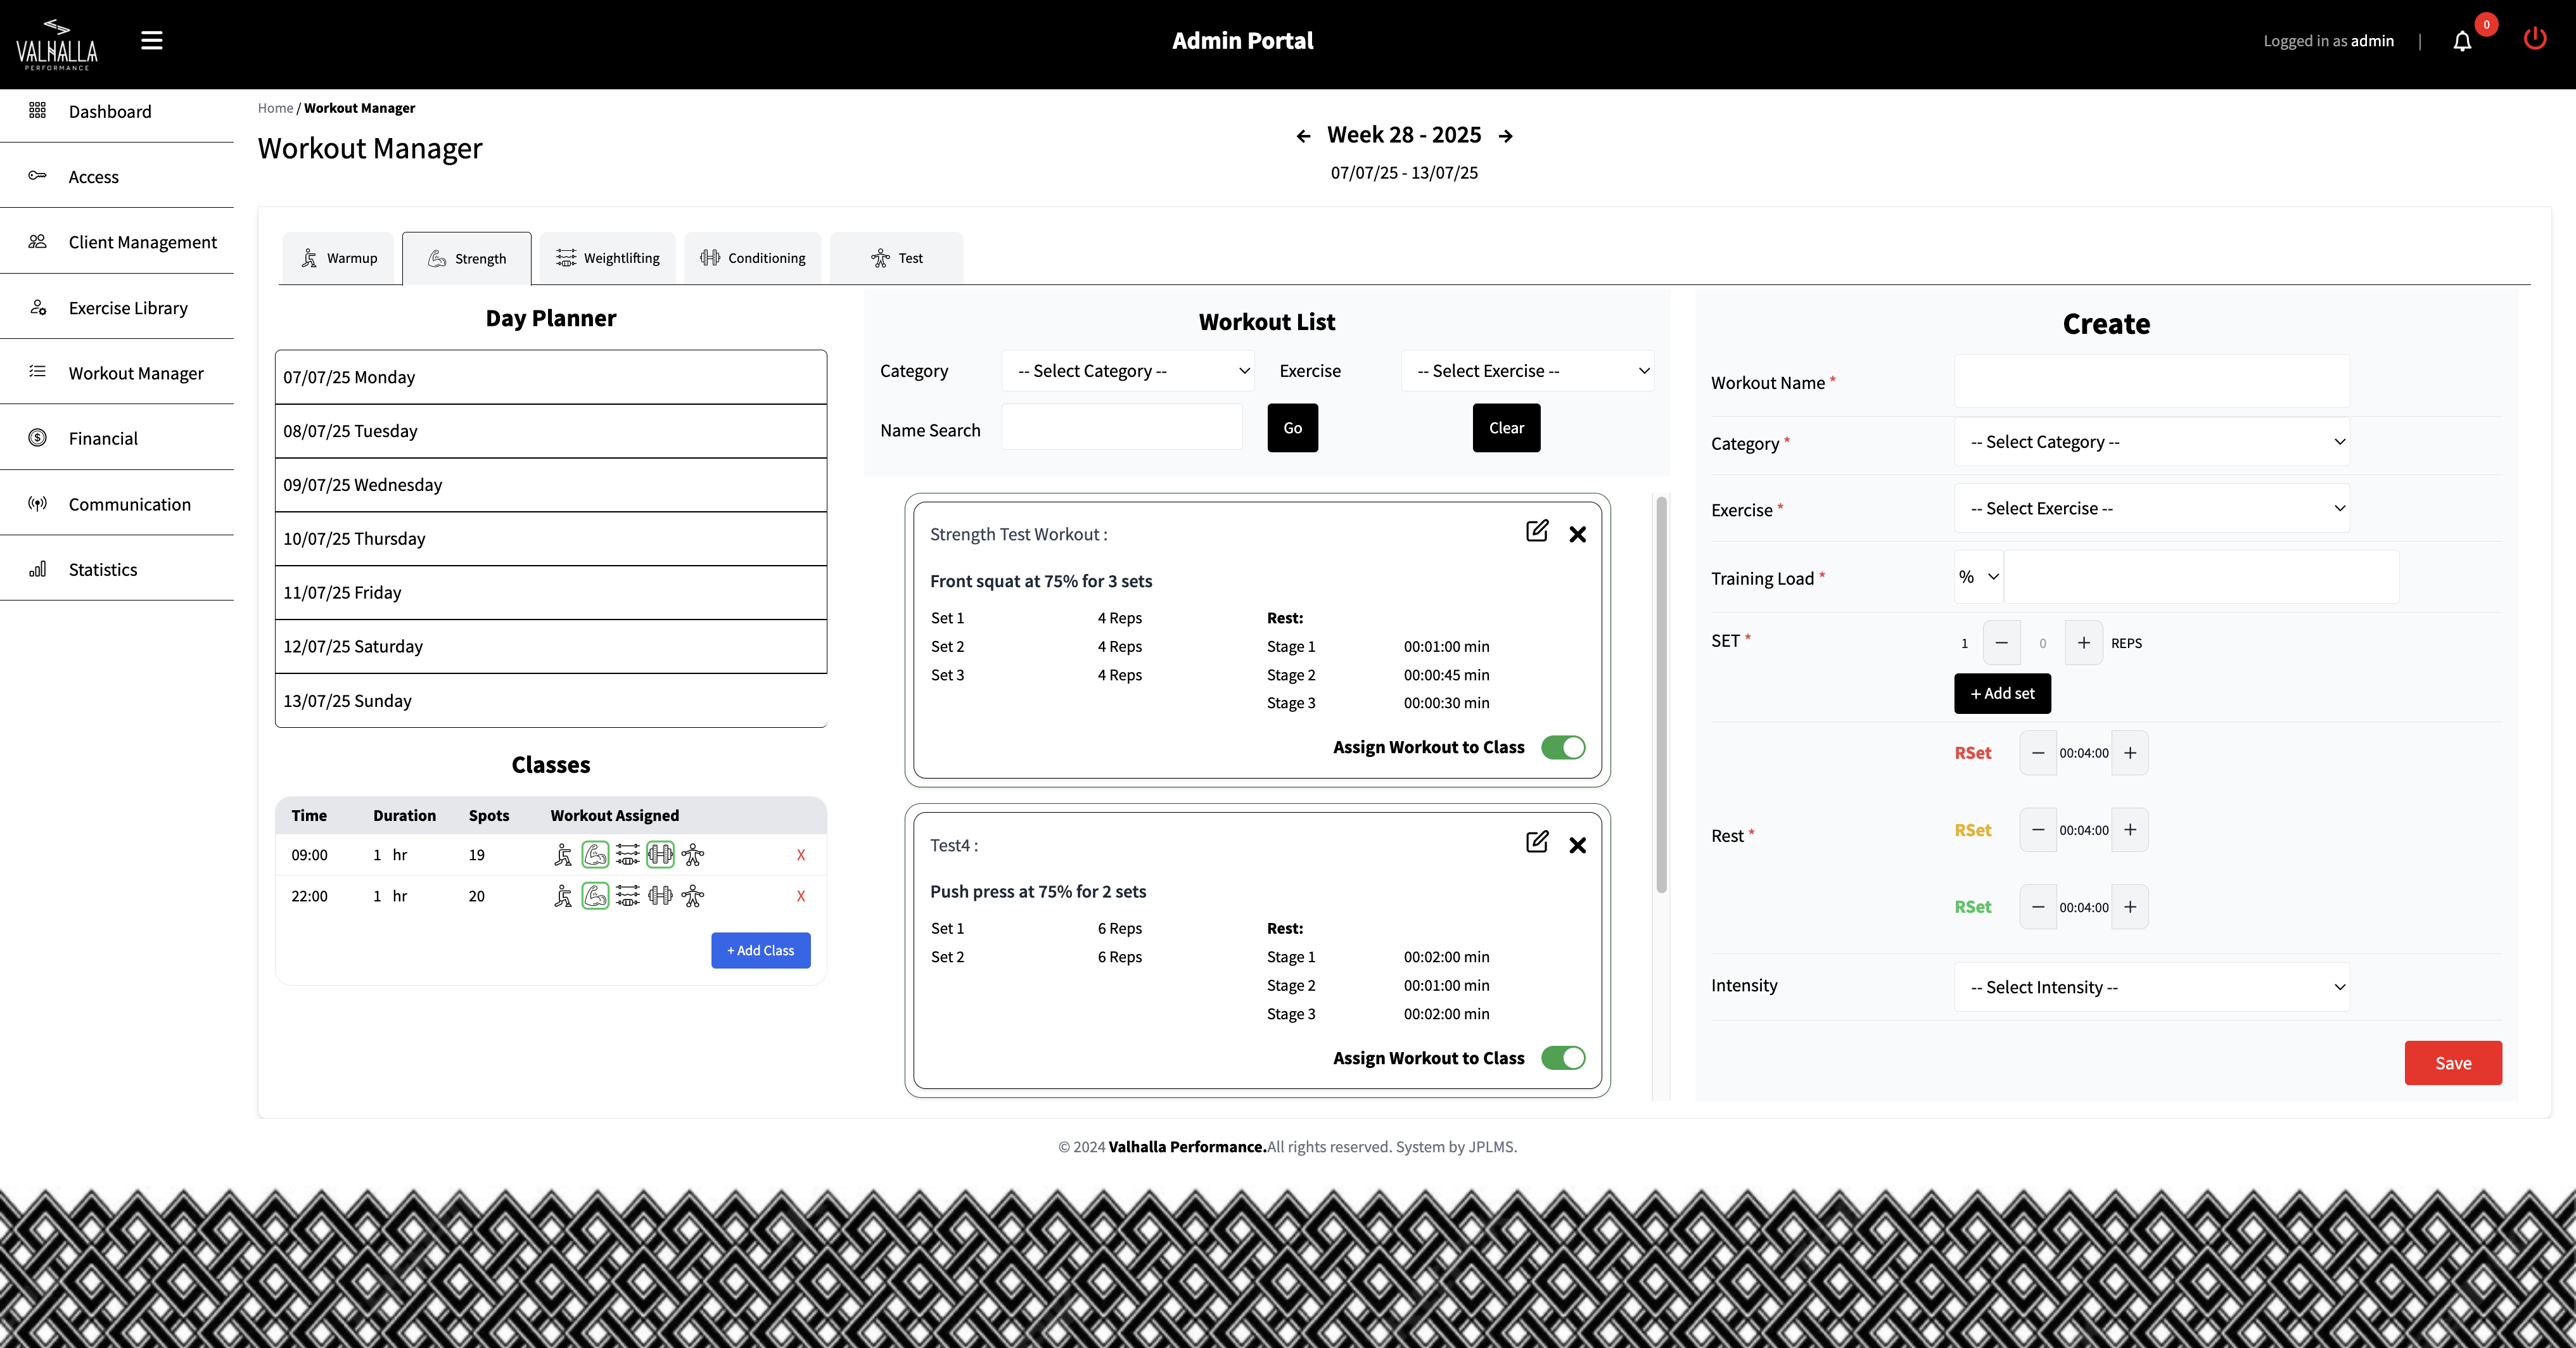Click the blue Add Class button
Viewport: 2576px width, 1348px height.
click(760, 950)
